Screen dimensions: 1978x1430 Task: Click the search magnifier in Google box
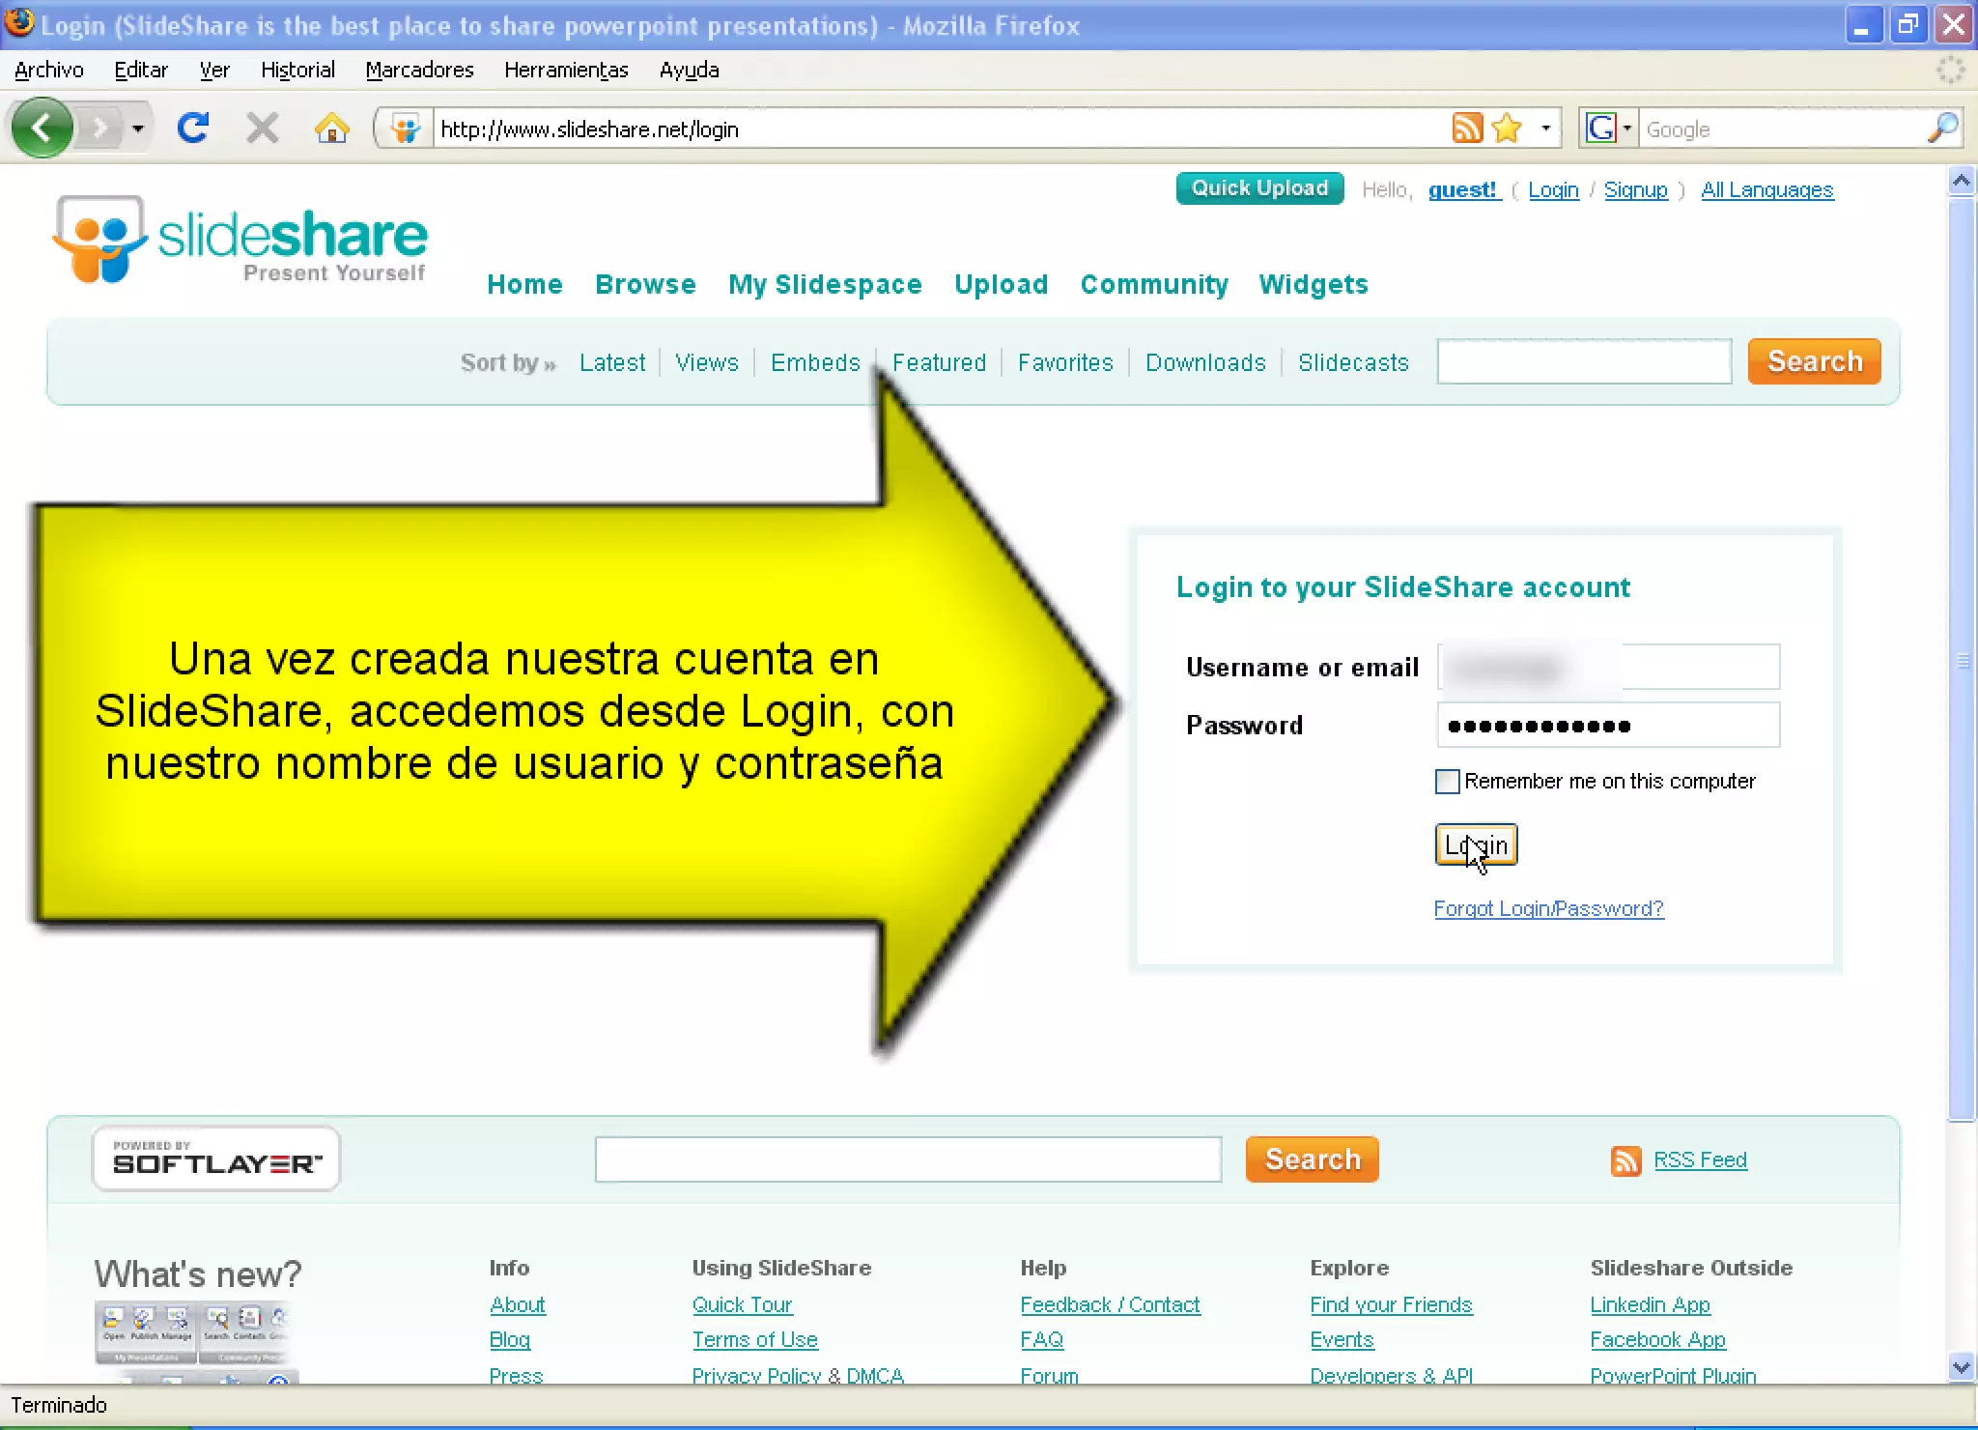click(x=1942, y=128)
